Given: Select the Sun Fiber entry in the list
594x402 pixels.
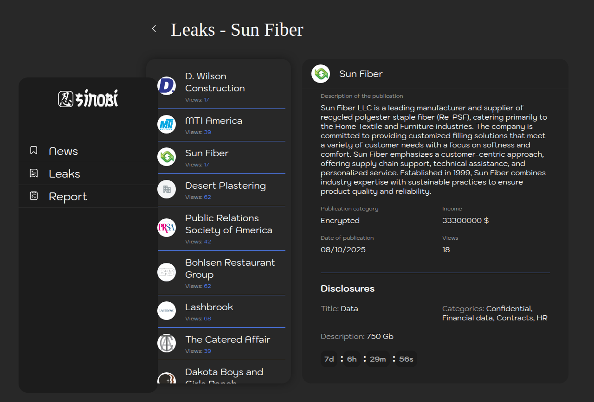Looking at the screenshot, I should pos(207,153).
